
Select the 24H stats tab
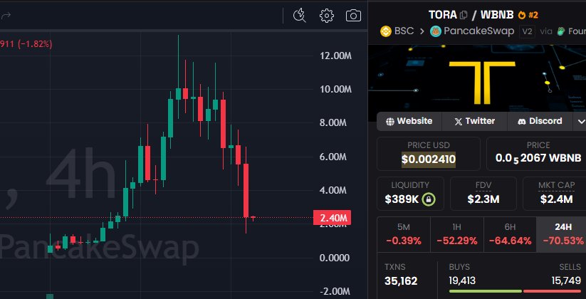[563, 233]
